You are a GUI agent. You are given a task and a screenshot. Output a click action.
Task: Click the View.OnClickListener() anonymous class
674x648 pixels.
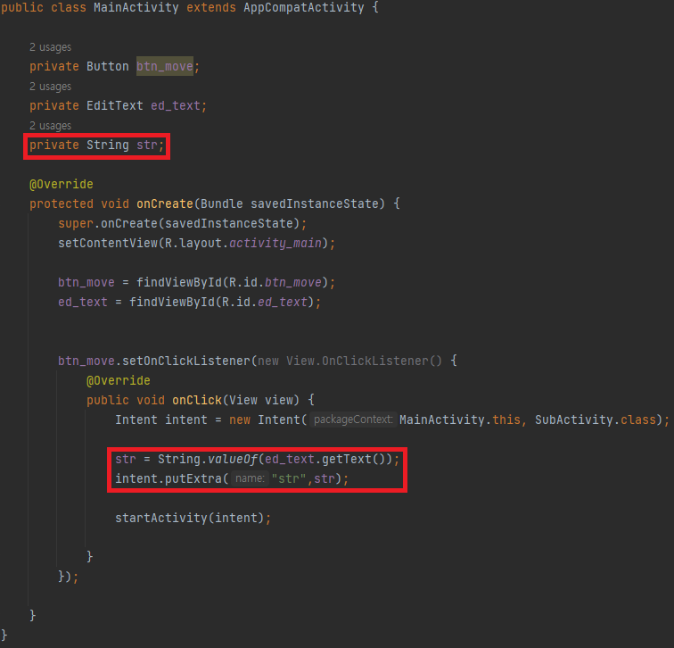pos(364,361)
